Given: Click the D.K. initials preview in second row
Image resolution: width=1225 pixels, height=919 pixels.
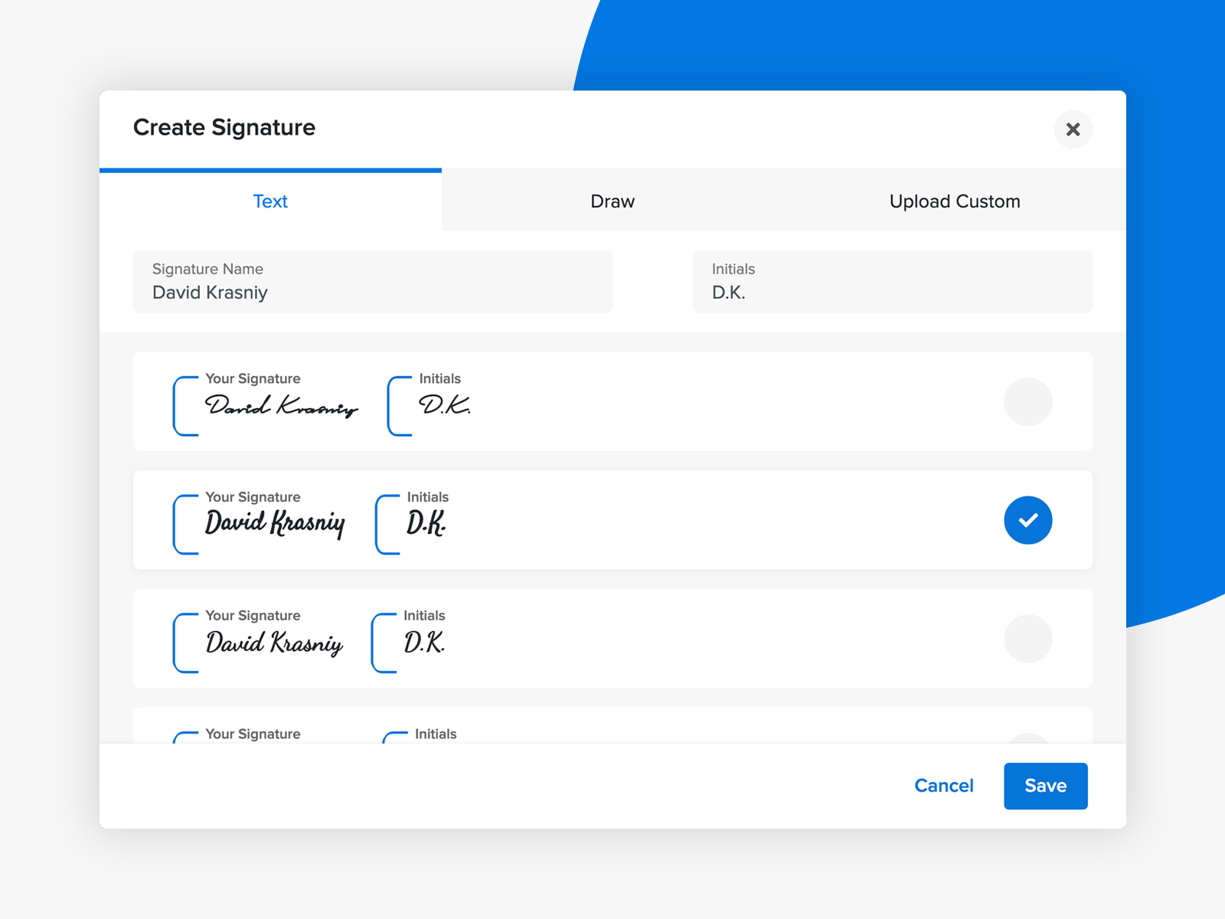Looking at the screenshot, I should click(426, 524).
